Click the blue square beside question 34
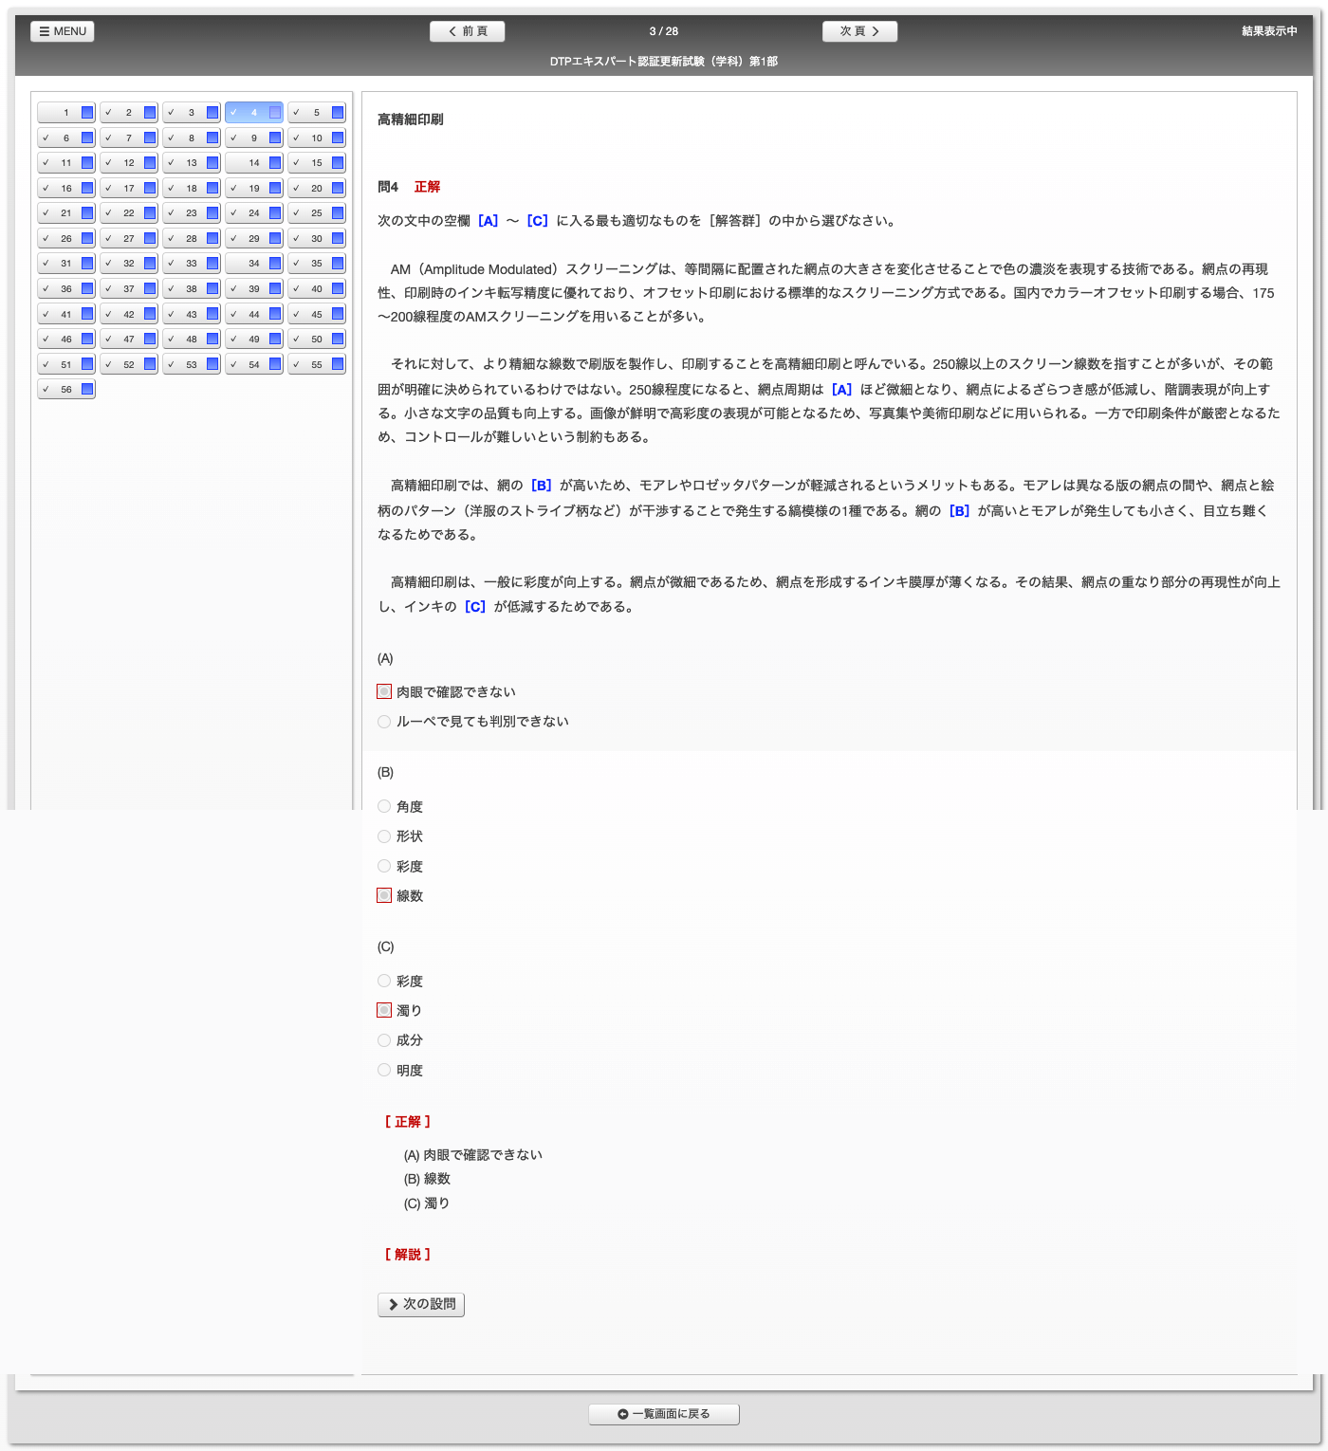This screenshot has width=1328, height=1451. pyautogui.click(x=275, y=264)
